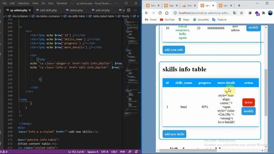Click the translate page icon in the address bar
Screen dimensions: 274x154
coord(235,13)
